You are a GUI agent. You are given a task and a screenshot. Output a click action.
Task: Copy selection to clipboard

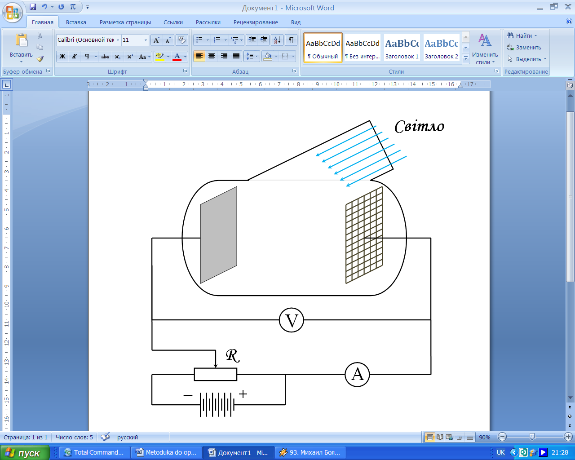point(40,47)
